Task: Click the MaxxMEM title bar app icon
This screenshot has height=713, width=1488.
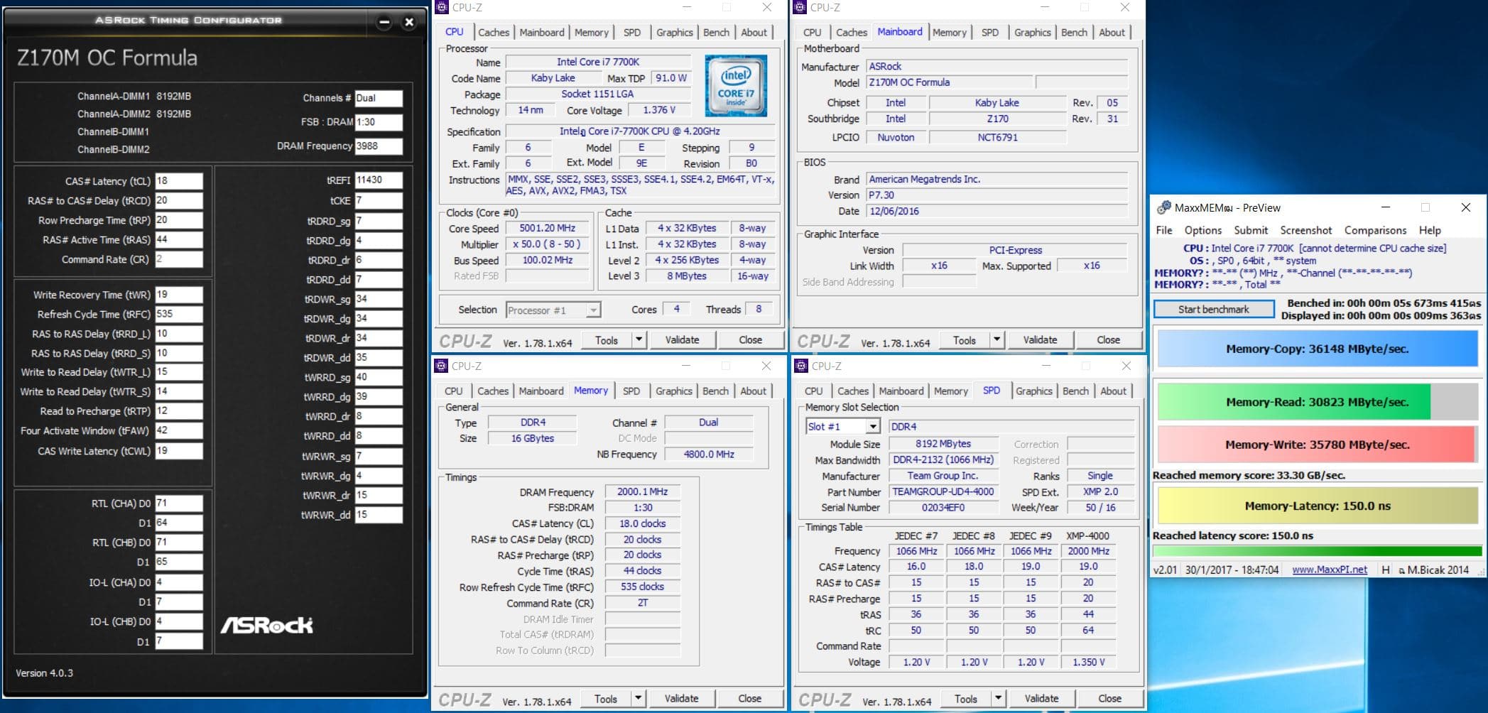Action: pos(1163,207)
